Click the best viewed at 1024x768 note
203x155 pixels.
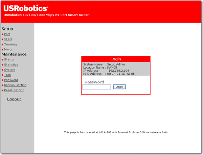pos(116,132)
